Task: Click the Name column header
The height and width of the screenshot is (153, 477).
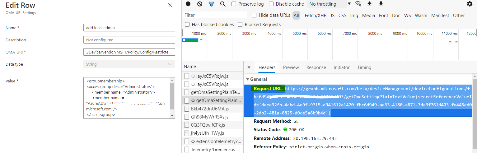Action: pyautogui.click(x=213, y=66)
